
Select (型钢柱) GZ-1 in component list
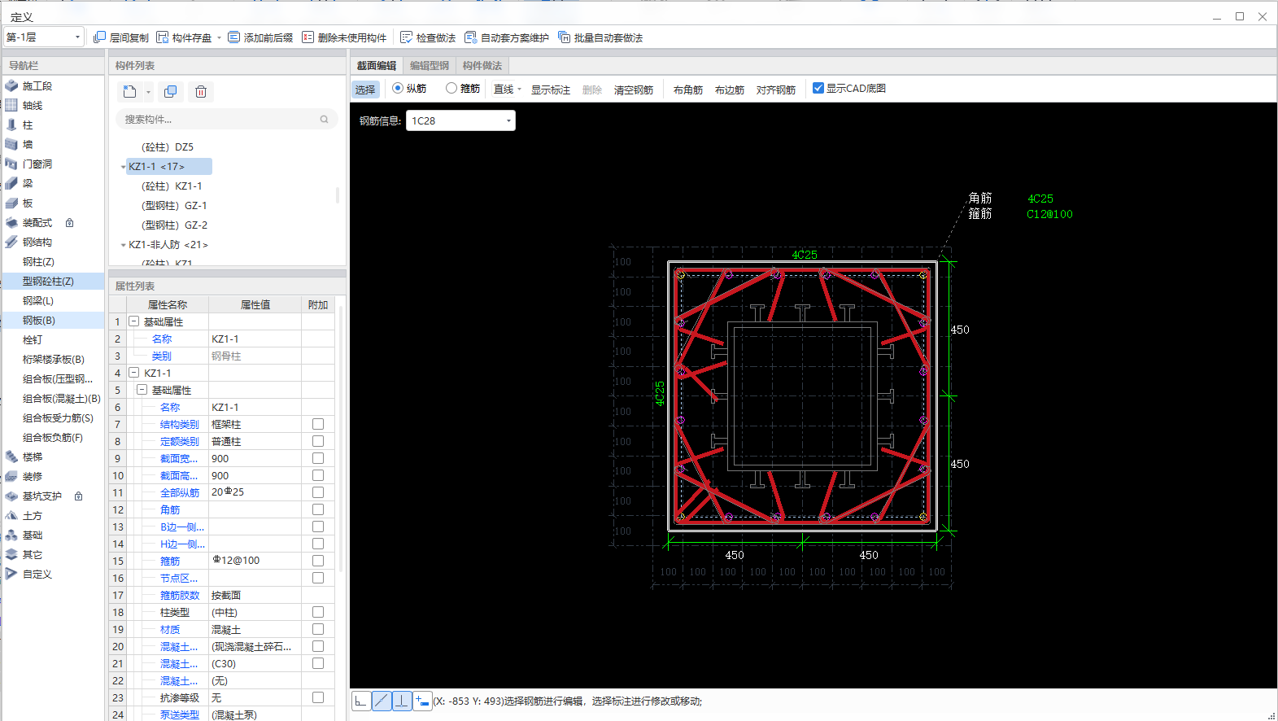174,206
